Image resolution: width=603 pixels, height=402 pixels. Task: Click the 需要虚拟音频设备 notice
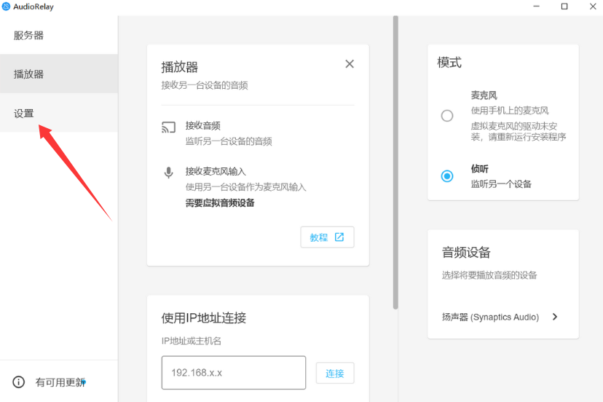tap(220, 202)
